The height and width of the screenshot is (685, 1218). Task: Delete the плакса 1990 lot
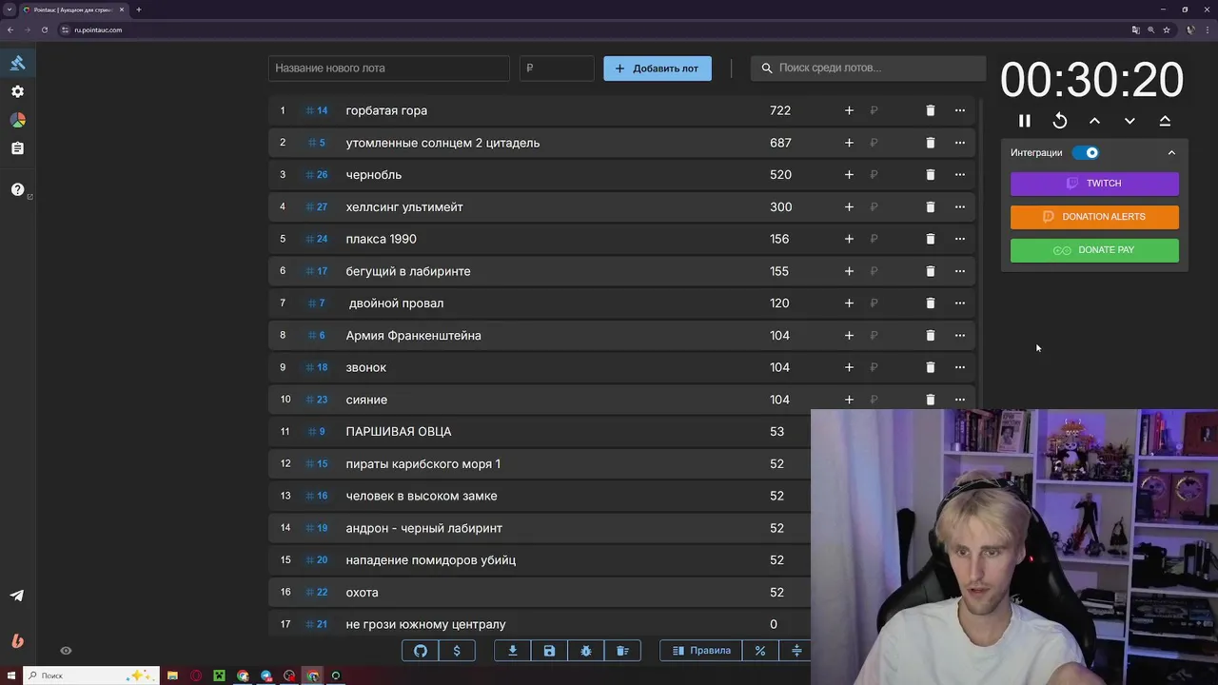tap(931, 239)
